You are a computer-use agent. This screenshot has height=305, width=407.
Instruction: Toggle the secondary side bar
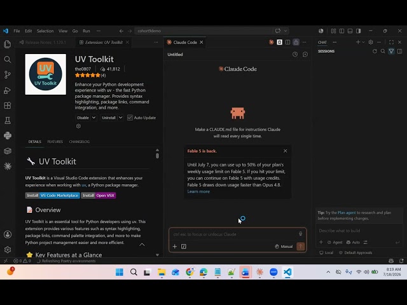click(359, 31)
